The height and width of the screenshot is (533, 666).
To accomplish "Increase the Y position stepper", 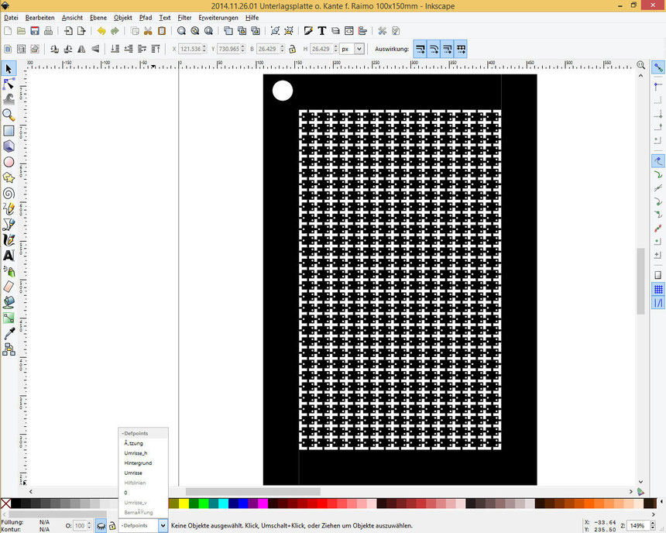I will 243,46.
